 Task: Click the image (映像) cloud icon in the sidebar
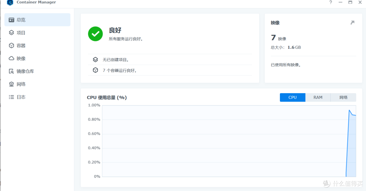click(12, 58)
